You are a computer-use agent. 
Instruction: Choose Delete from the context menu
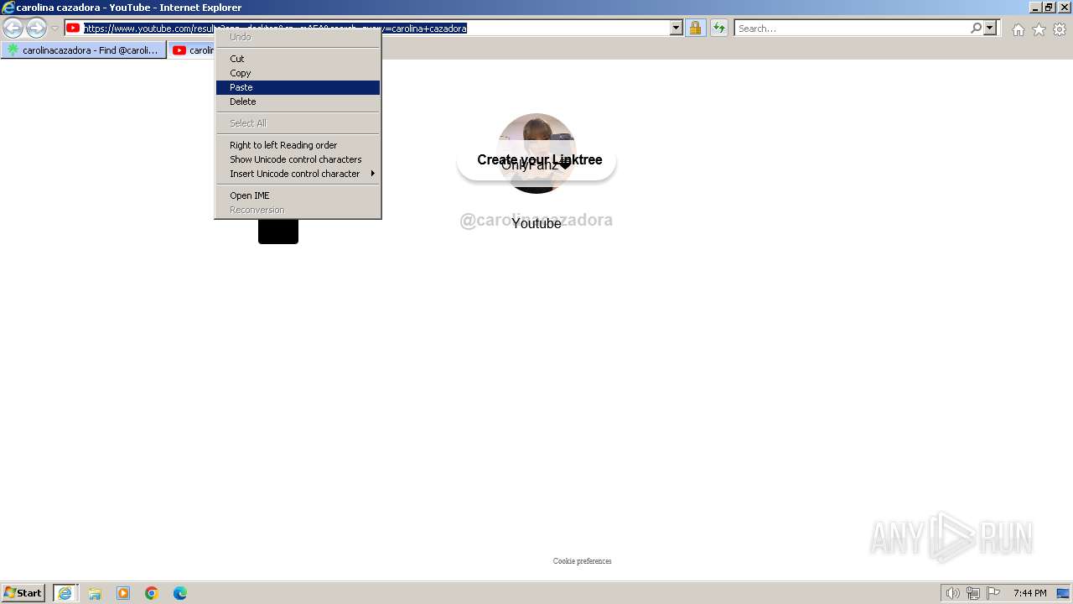(x=298, y=102)
